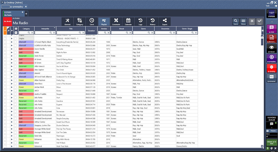Open the Category tab
278x152 pixels.
pyautogui.click(x=80, y=22)
